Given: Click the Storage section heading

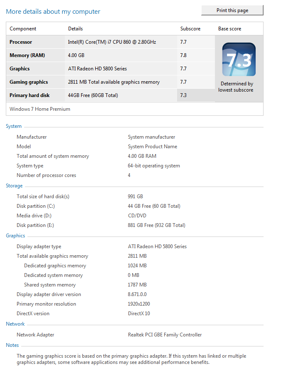Looking at the screenshot, I should [x=14, y=186].
